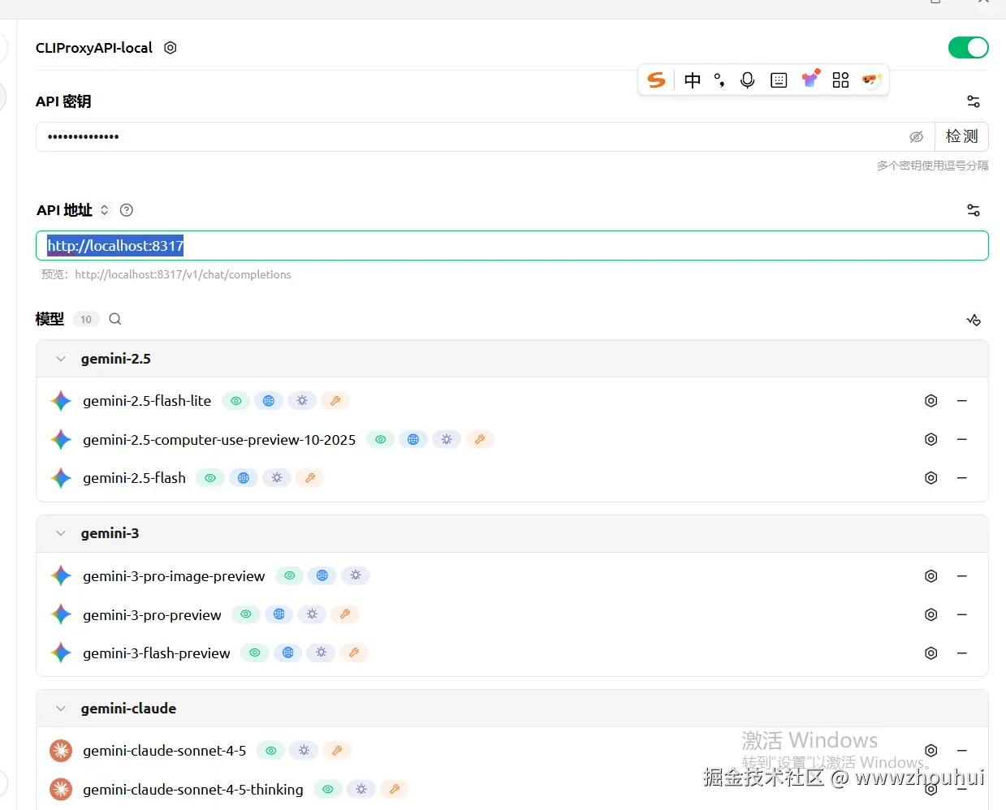Image resolution: width=1006 pixels, height=810 pixels.
Task: Reveal hidden API key with eye icon
Action: point(917,136)
